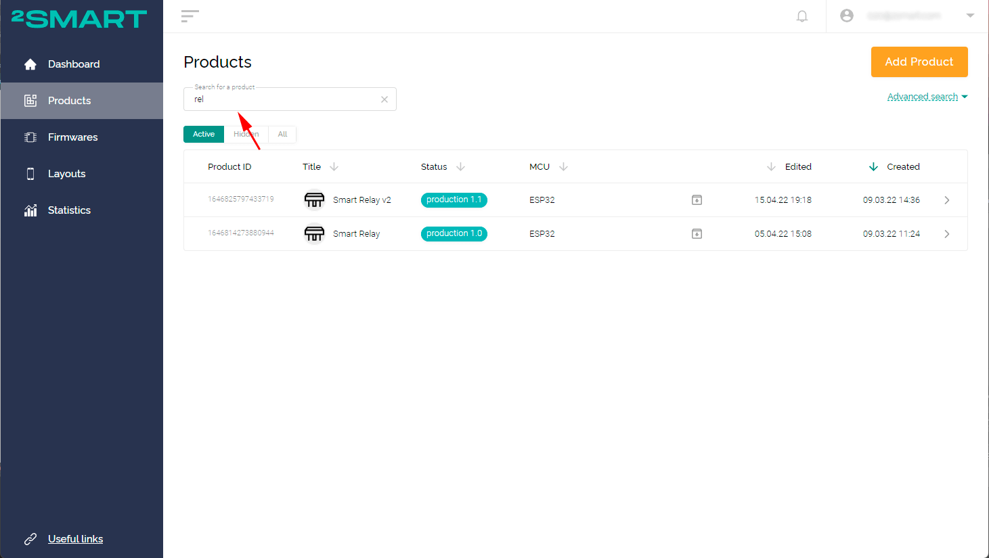The image size is (989, 558).
Task: Click the Dashboard home icon
Action: click(30, 64)
